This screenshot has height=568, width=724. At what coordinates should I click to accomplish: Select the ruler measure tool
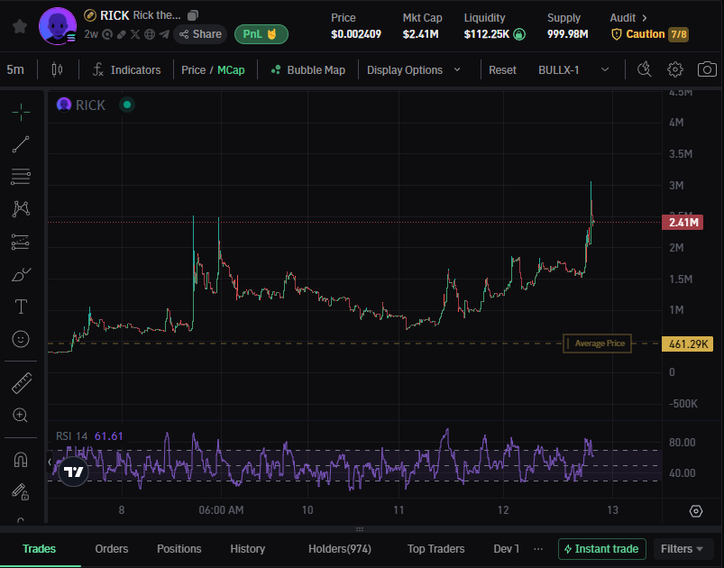[21, 383]
